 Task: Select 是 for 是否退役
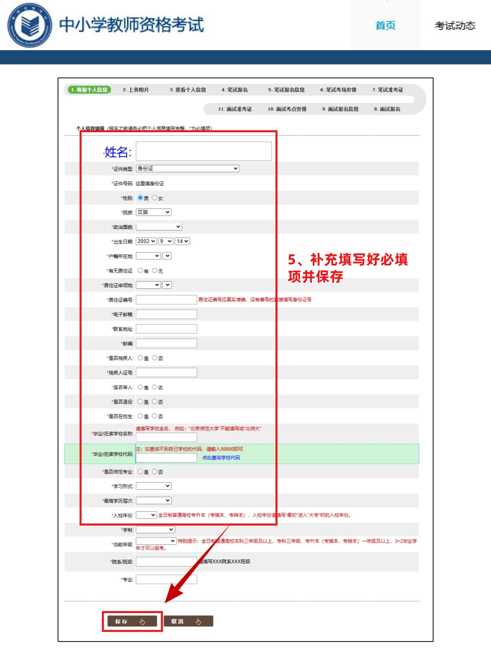tap(140, 401)
